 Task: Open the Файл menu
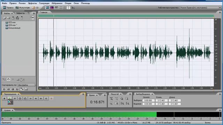[x=5, y=3]
